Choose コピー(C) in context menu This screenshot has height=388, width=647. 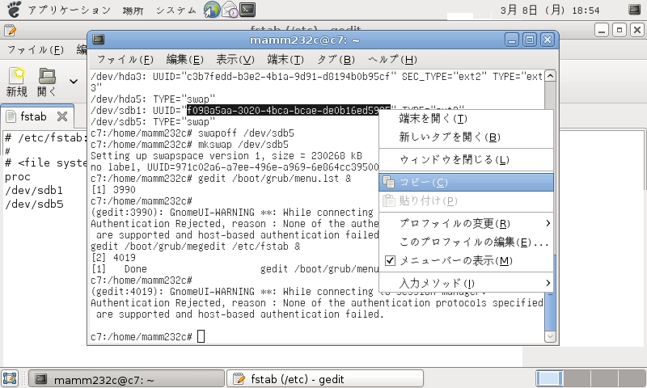point(467,182)
